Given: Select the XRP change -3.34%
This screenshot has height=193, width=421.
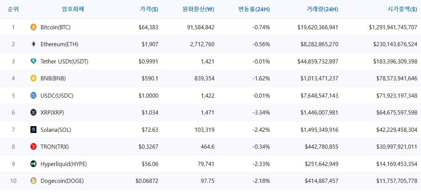Looking at the screenshot, I should point(261,113).
